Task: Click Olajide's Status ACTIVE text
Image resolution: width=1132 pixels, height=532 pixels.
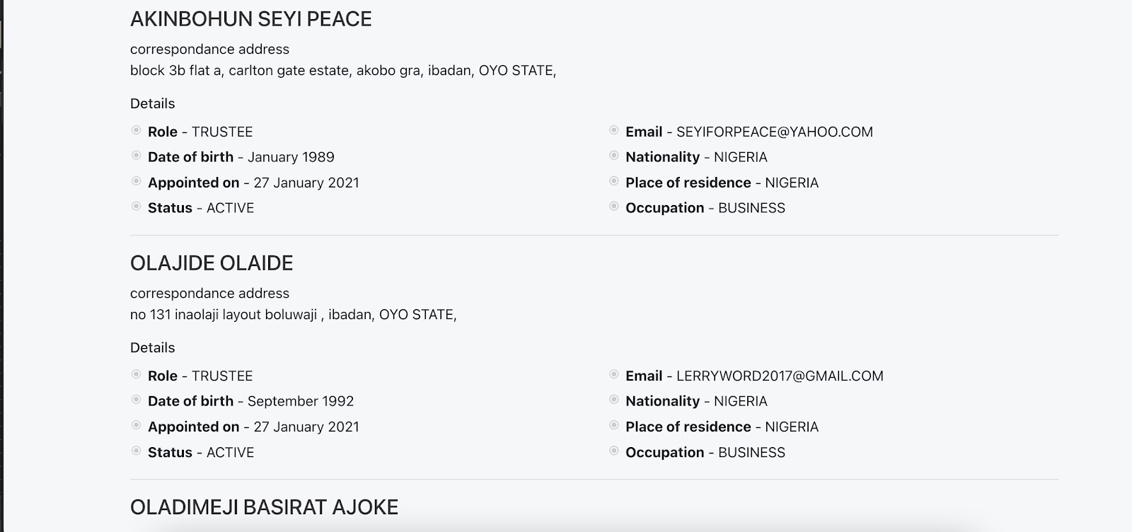Action: point(201,453)
